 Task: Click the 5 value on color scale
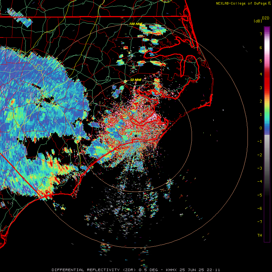[x=261, y=61]
